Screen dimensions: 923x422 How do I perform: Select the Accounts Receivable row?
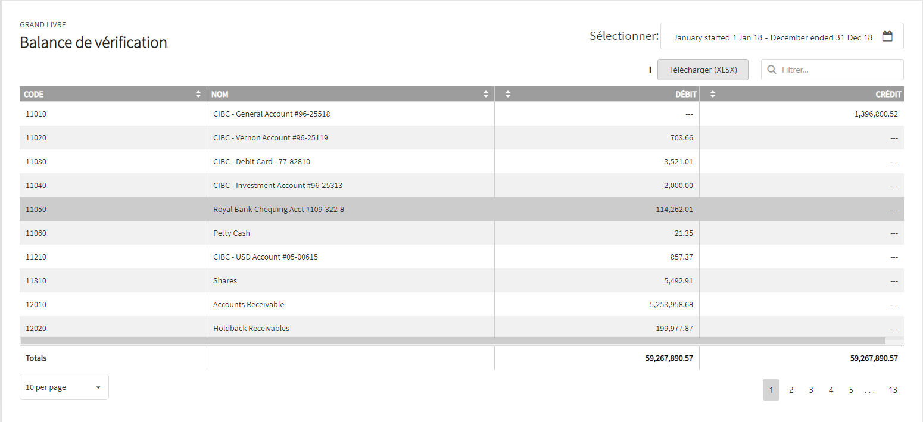pos(461,304)
